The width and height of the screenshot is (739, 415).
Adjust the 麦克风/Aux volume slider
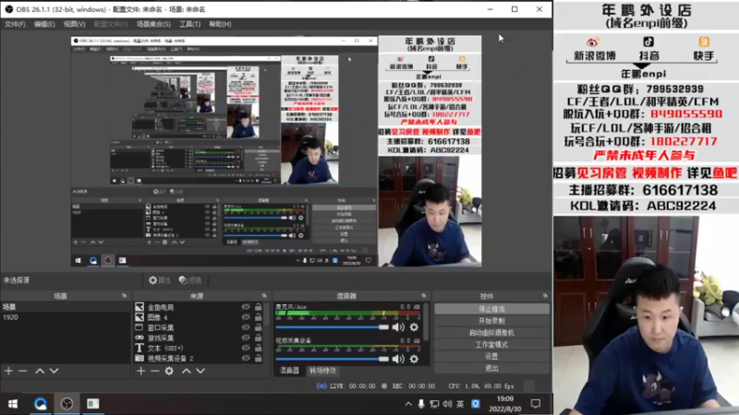[333, 327]
